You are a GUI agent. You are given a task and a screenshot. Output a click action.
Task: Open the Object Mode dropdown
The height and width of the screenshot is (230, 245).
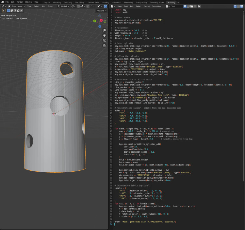(16, 6)
